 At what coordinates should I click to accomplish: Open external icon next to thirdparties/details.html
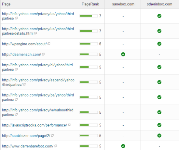[x=35, y=33]
